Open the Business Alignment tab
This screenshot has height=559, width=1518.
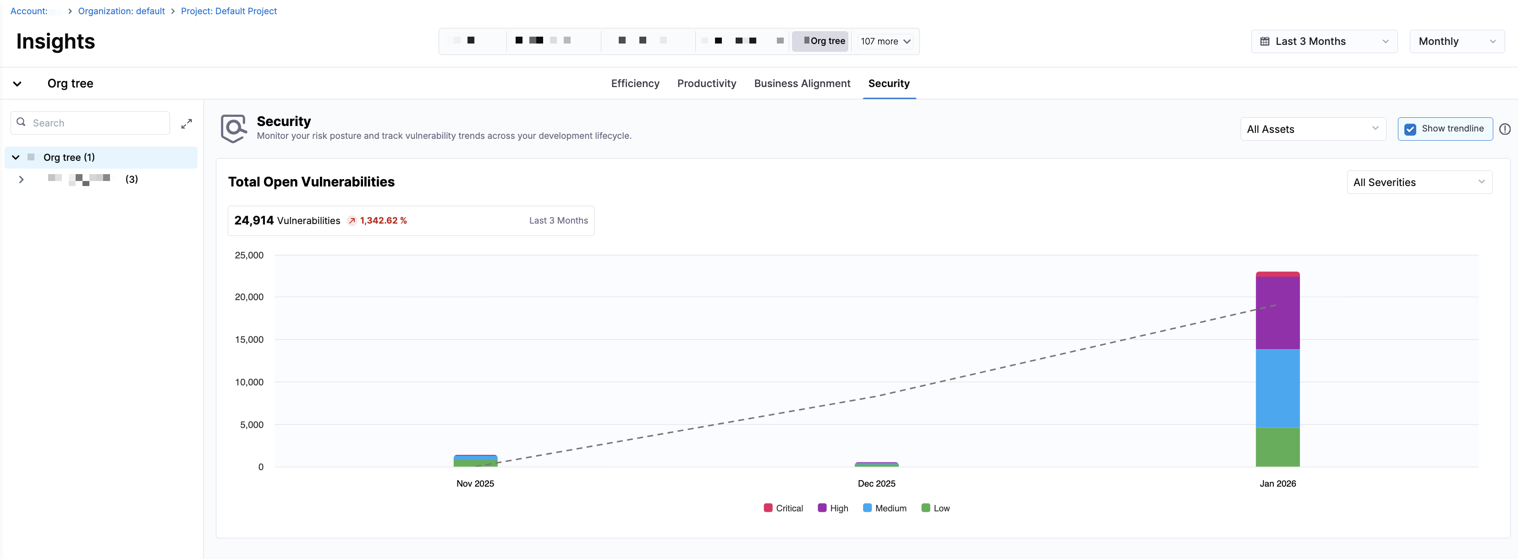(x=802, y=84)
